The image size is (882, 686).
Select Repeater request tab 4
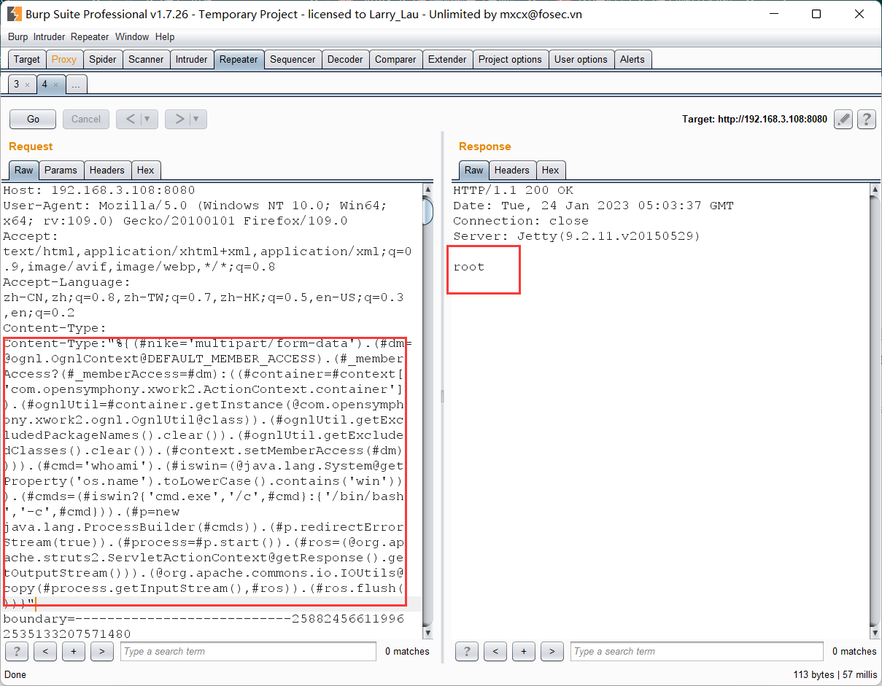tap(44, 85)
